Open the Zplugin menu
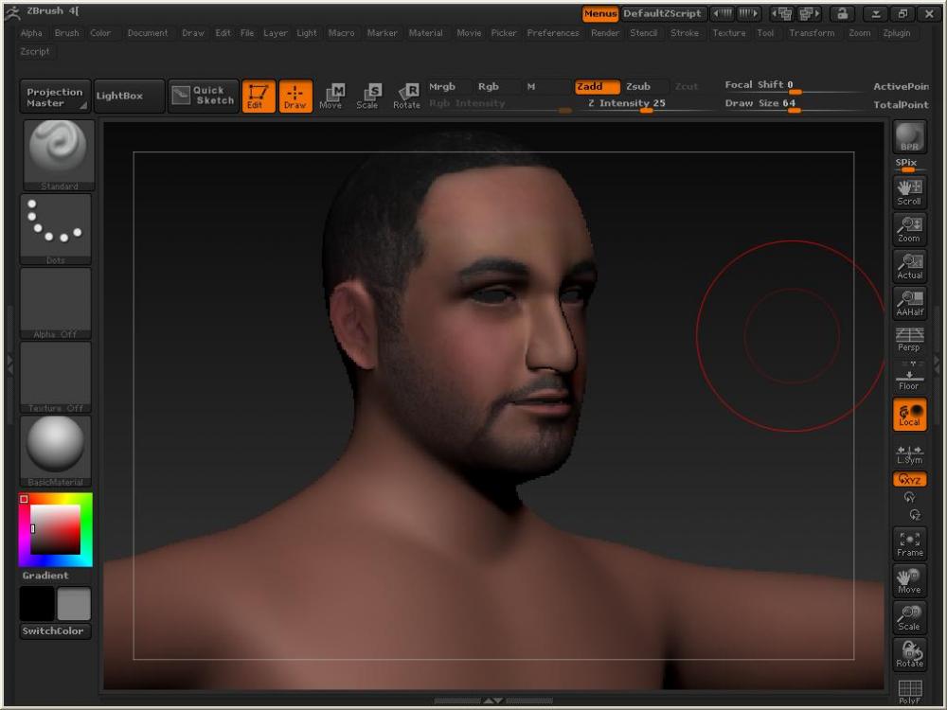This screenshot has width=947, height=710. pyautogui.click(x=897, y=33)
